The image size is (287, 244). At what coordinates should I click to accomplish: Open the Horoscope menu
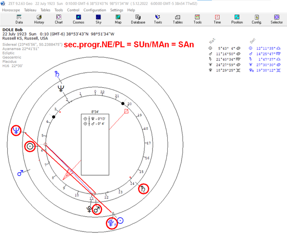(11, 10)
